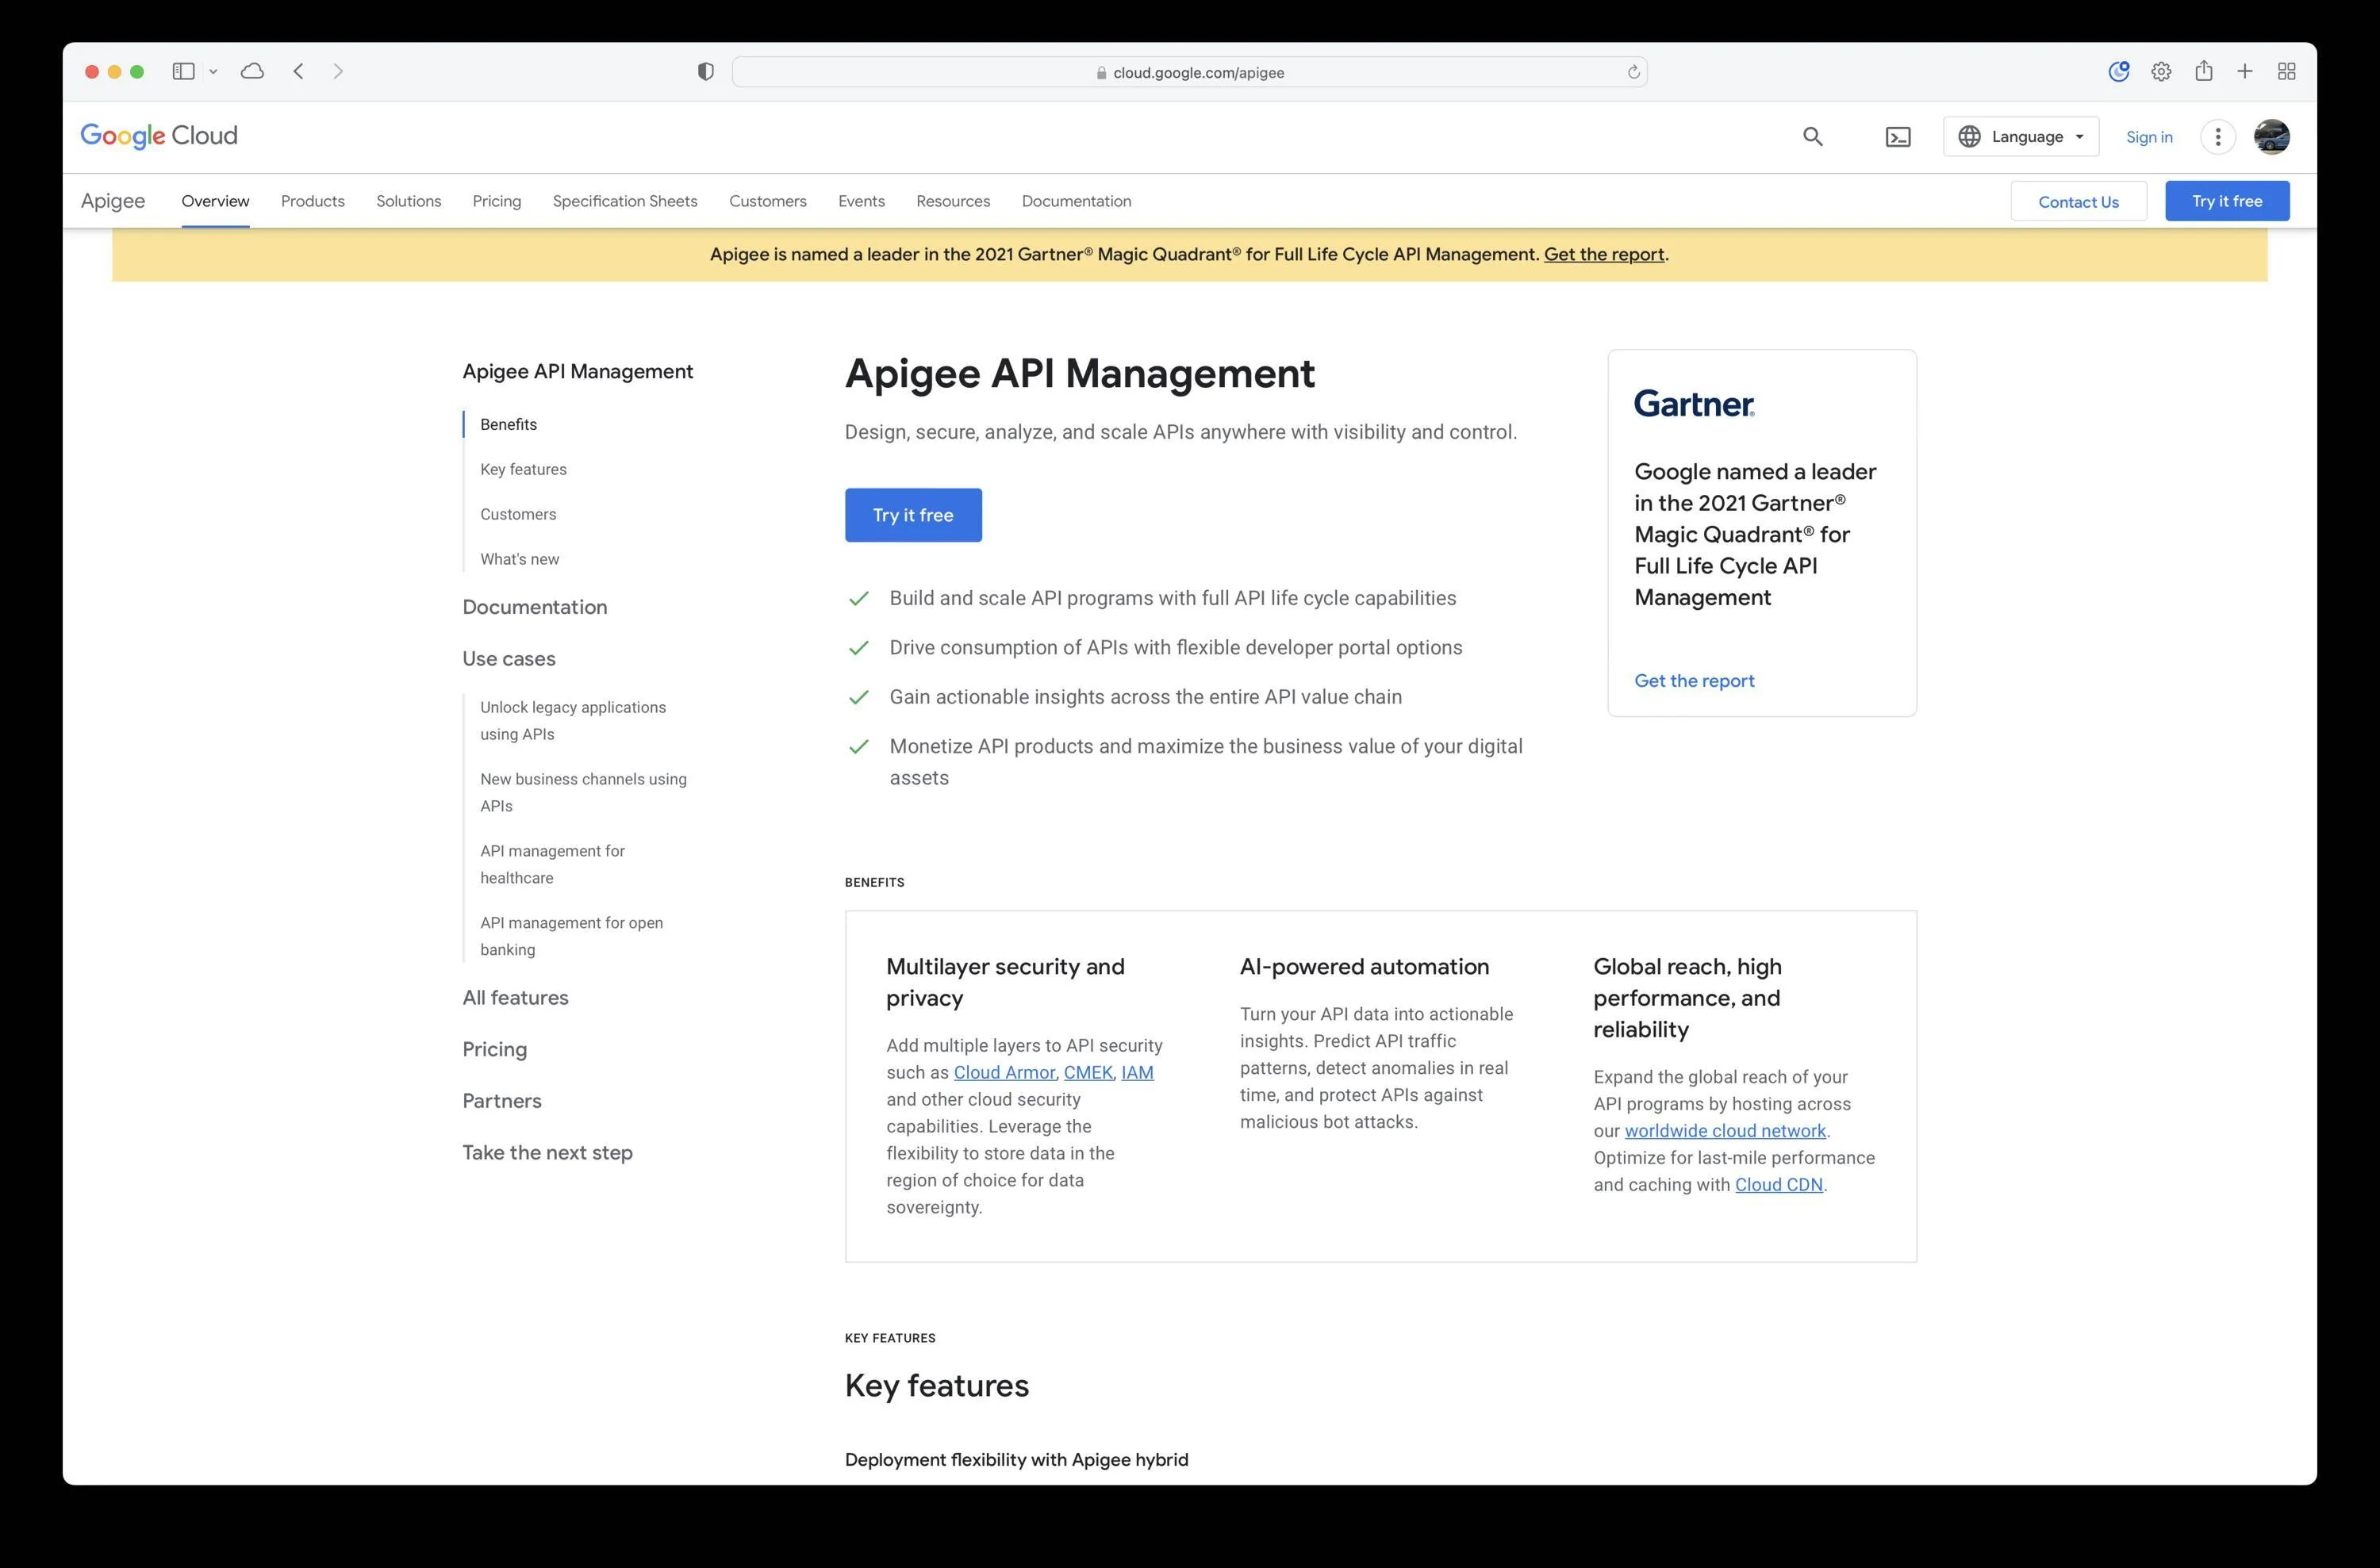Open a new tab with plus icon
Screen dimensions: 2380x1568
pyautogui.click(x=2245, y=71)
